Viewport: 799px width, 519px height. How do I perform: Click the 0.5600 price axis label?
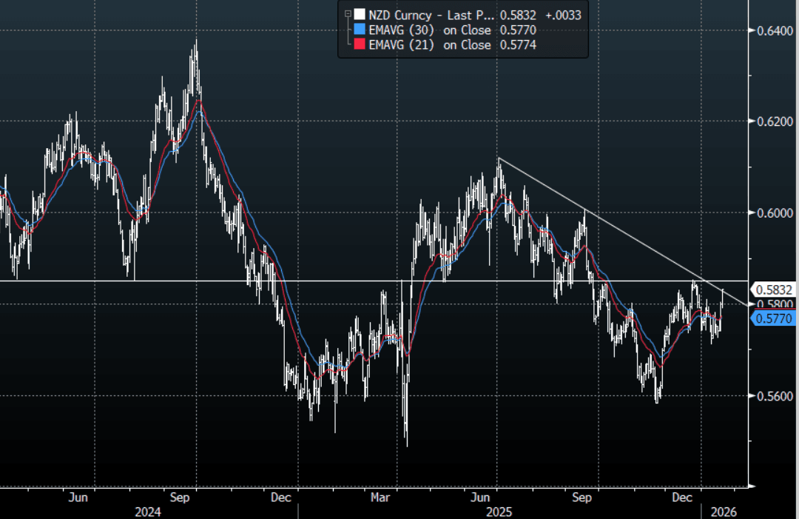[772, 396]
